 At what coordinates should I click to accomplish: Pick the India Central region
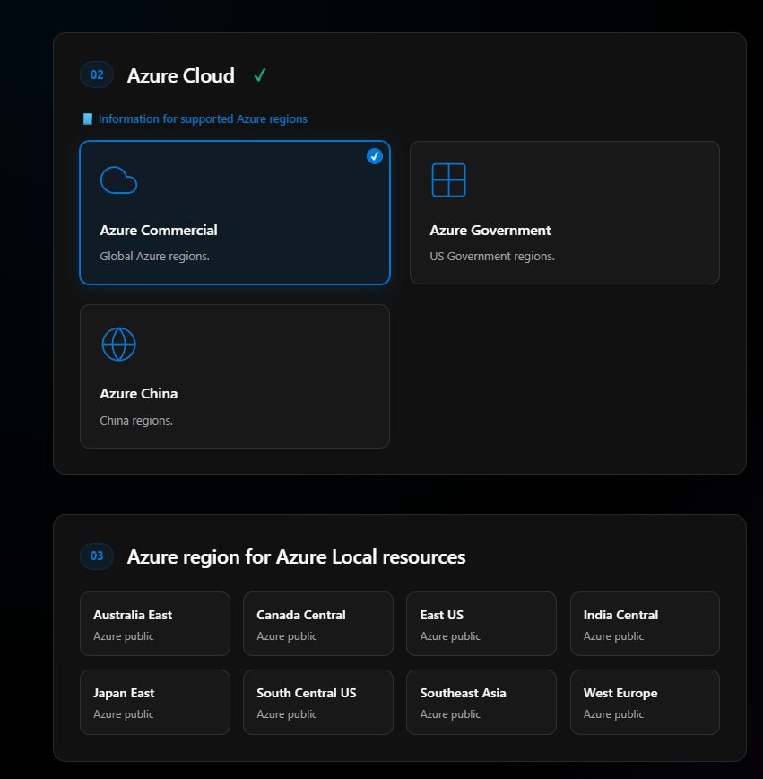(x=645, y=624)
